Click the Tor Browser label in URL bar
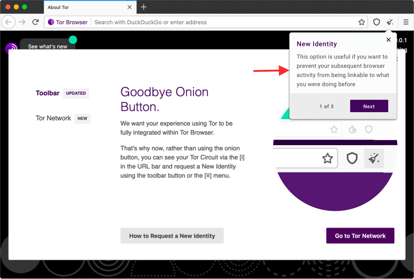The image size is (414, 279). point(72,22)
